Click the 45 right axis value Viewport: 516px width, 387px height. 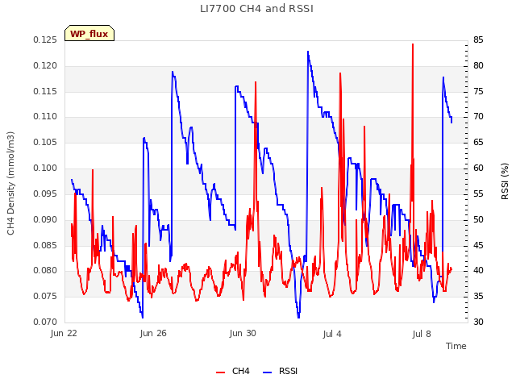[x=478, y=245]
